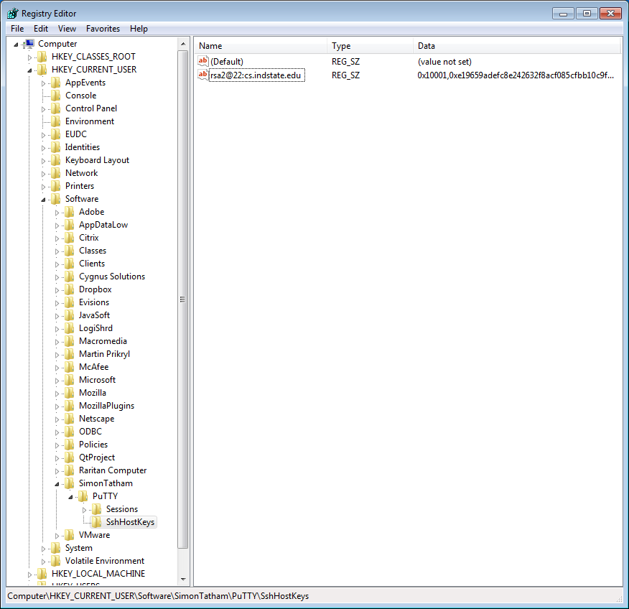
Task: Select the rsa2@22:cs.indstate.edu value name
Action: [x=256, y=75]
